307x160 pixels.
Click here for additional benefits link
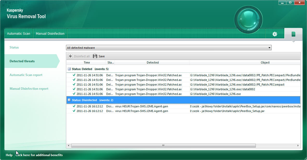pos(39,155)
